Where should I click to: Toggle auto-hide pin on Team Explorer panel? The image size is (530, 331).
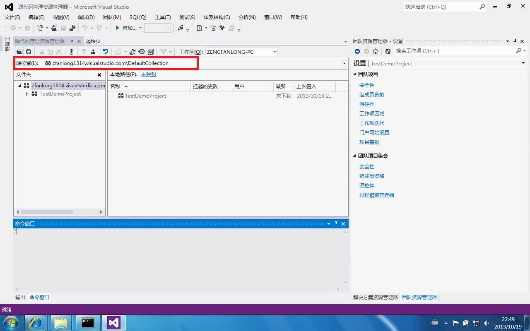515,41
